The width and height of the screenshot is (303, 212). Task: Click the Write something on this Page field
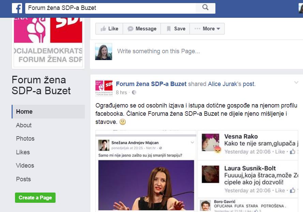coord(158,52)
